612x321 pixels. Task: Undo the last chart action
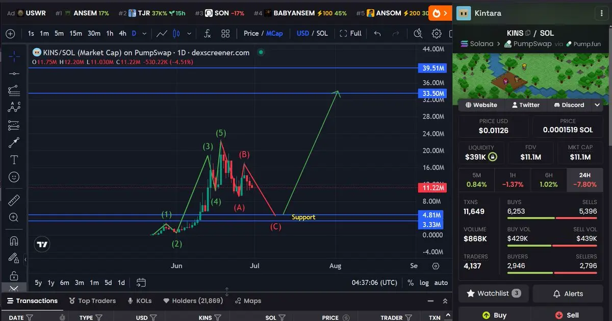tap(377, 34)
